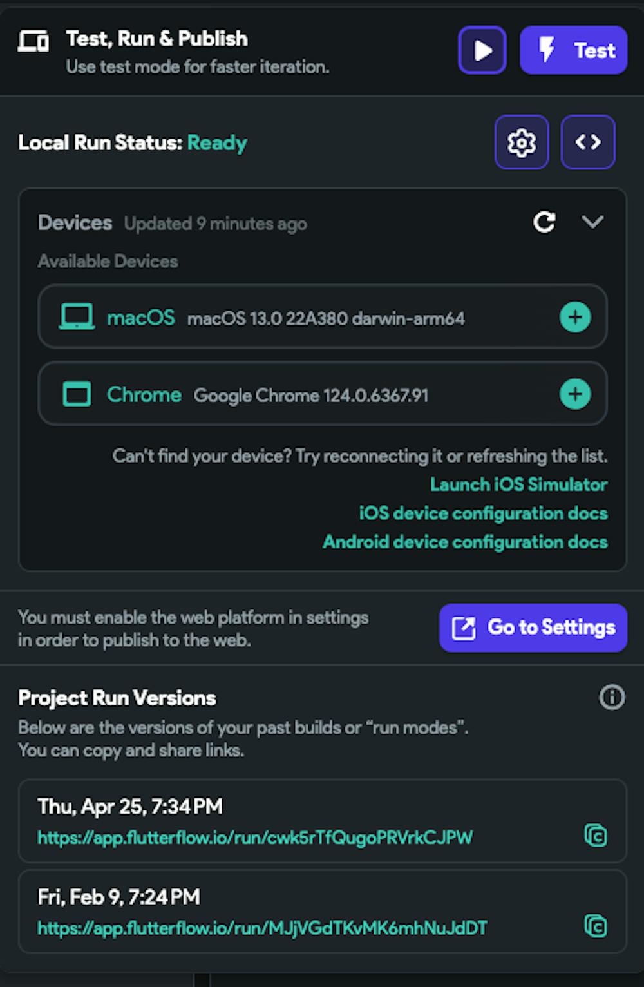
Task: Open the Feb 9 run URL
Action: (262, 928)
